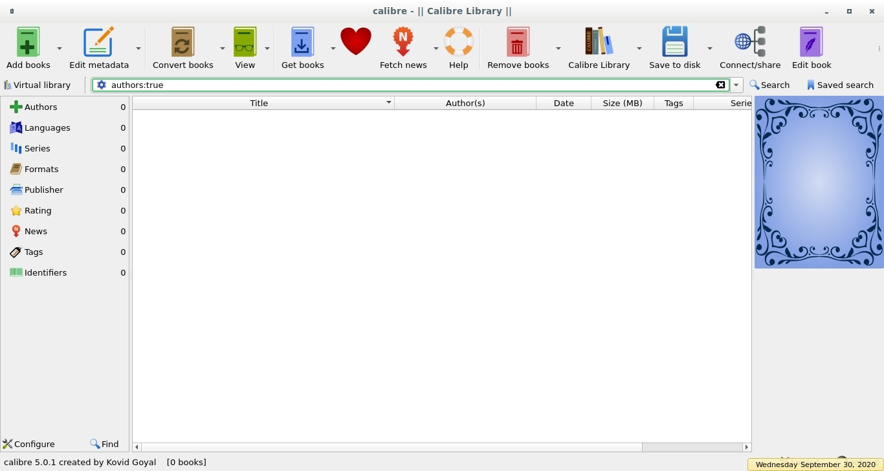The height and width of the screenshot is (471, 884).
Task: Open the Saved search menu
Action: pos(840,85)
